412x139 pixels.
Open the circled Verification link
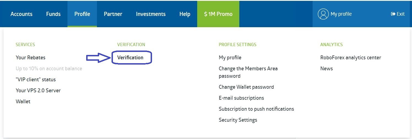coord(130,58)
